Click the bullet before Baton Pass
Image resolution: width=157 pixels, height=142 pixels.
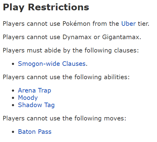coord(13,132)
